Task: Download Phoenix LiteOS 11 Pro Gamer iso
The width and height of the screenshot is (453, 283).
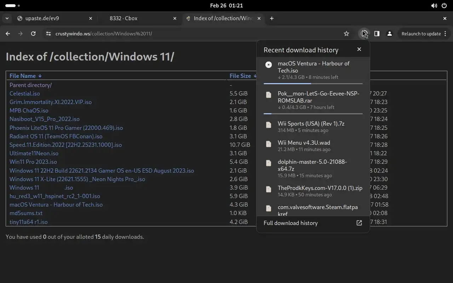Action: click(x=66, y=128)
